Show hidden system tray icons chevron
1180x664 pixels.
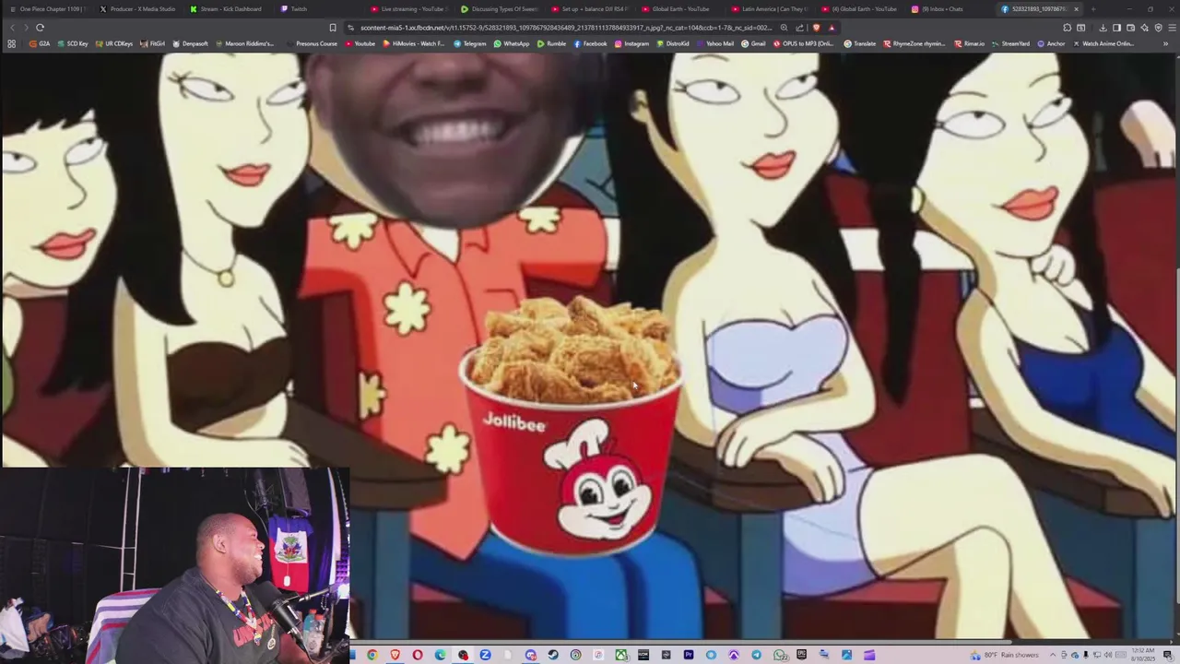click(1053, 655)
